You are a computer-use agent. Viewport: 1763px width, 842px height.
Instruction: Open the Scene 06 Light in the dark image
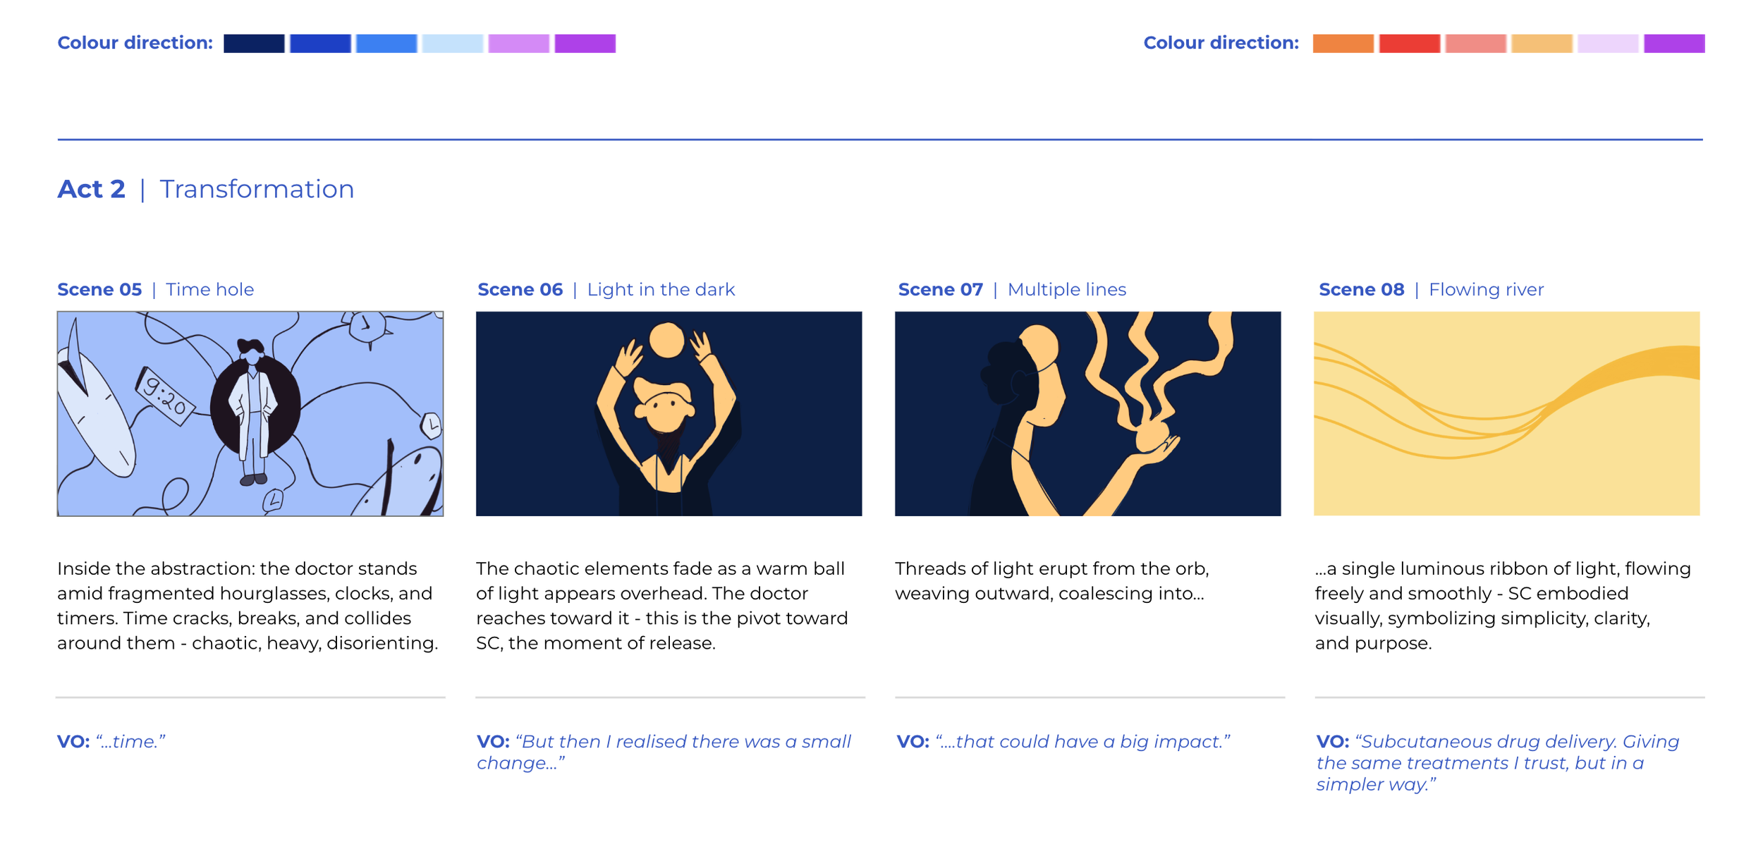[669, 414]
